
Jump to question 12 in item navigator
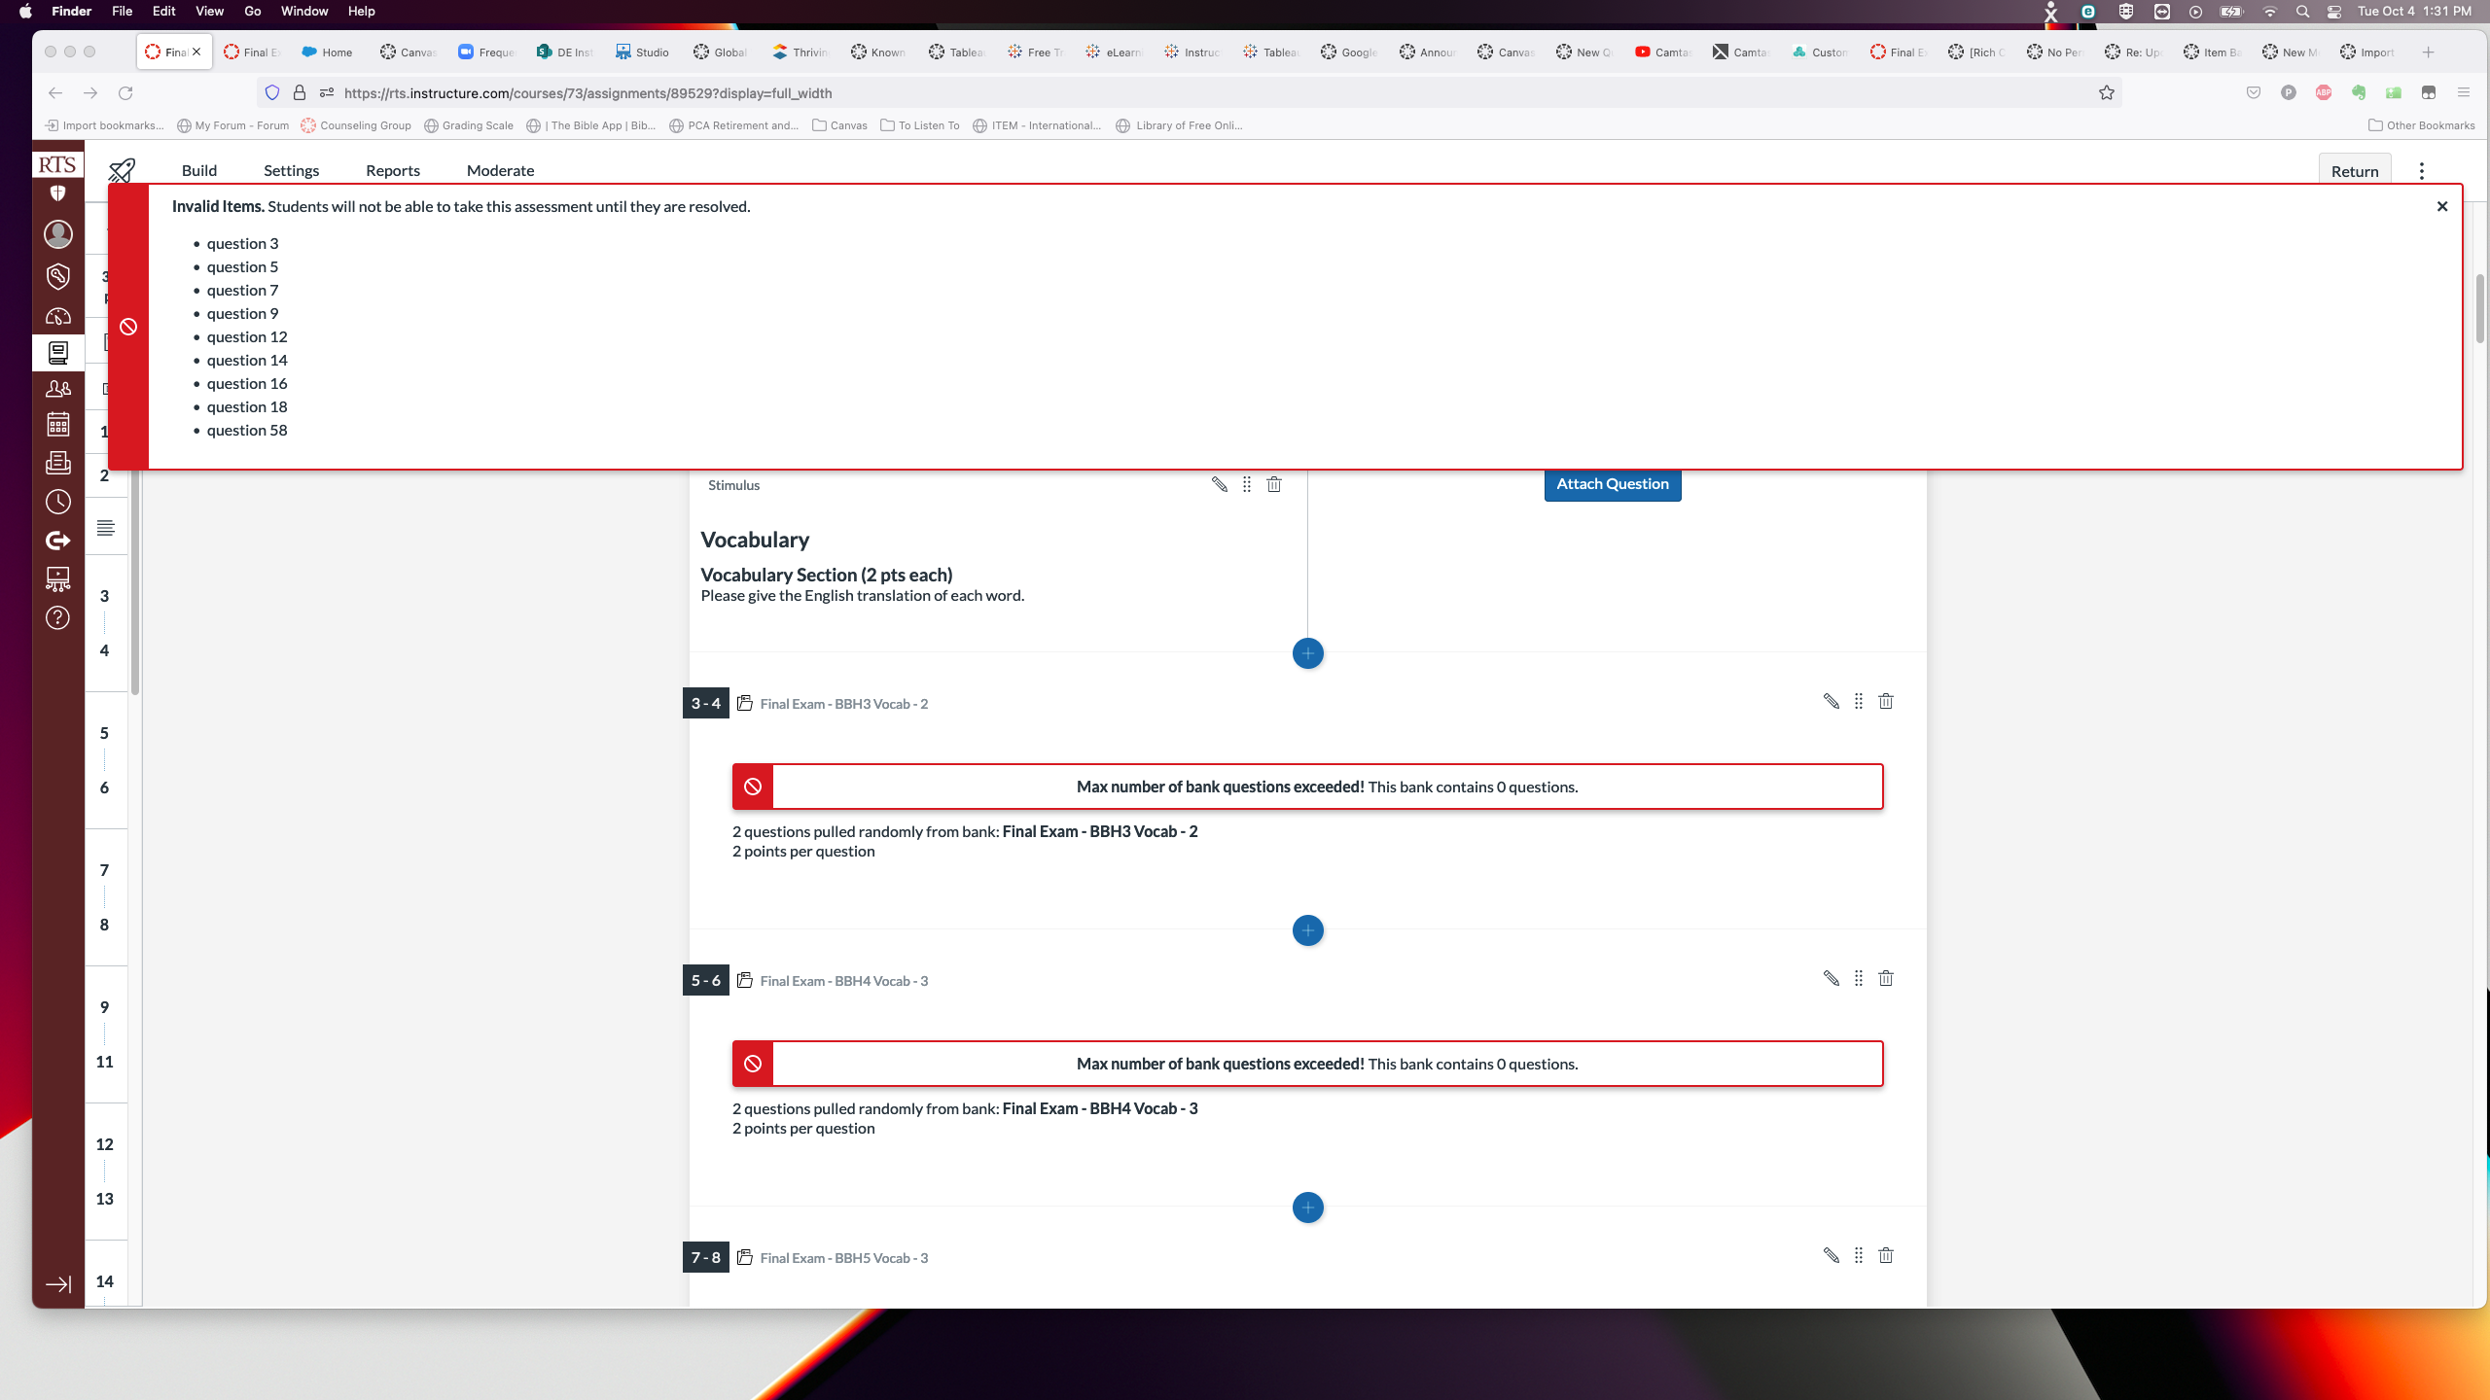104,1144
